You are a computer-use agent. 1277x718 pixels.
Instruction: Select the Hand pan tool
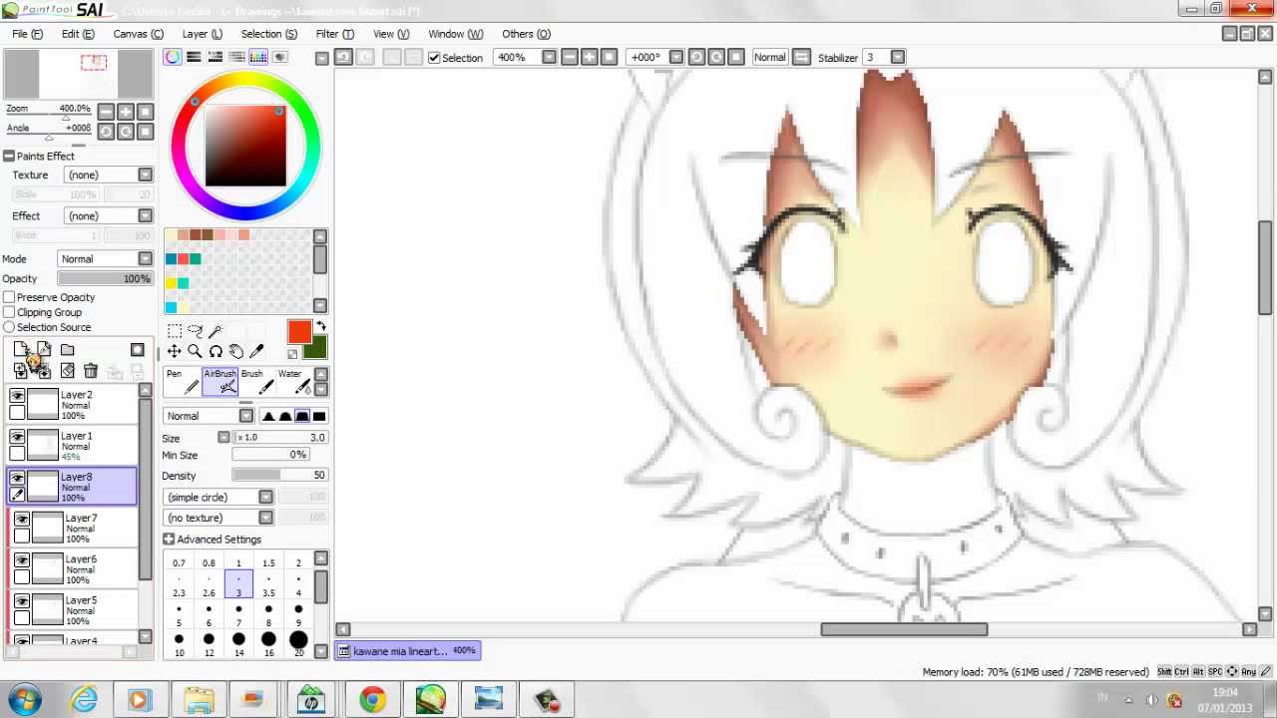236,352
